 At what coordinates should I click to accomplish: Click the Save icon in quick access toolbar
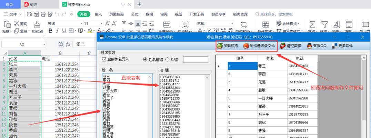pyautogui.click(x=29, y=14)
